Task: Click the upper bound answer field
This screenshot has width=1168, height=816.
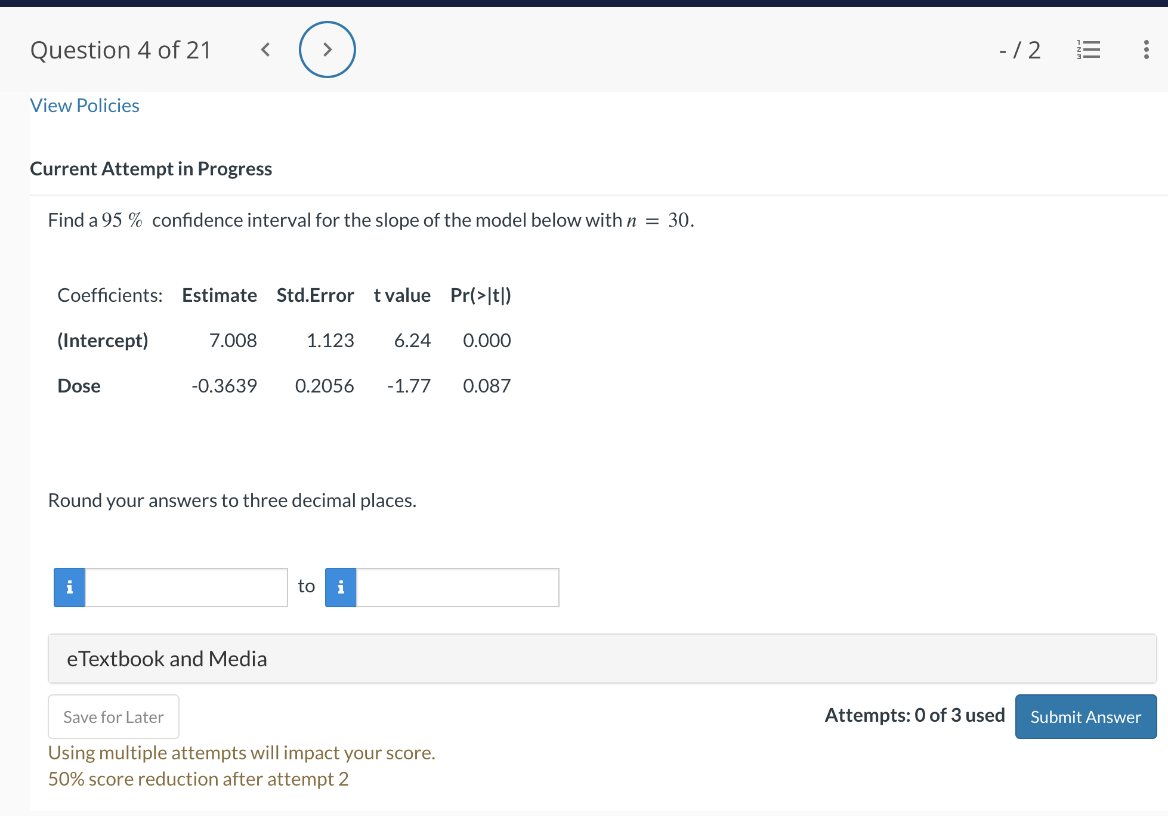Action: tap(458, 588)
